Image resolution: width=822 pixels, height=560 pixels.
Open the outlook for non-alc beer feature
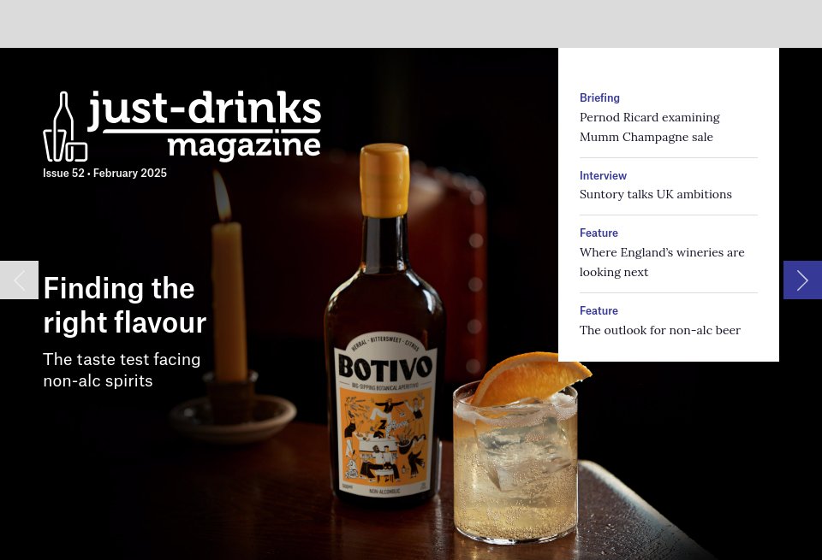tap(659, 330)
